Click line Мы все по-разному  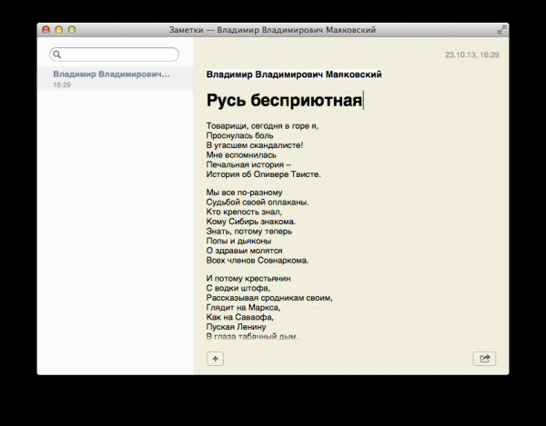coord(244,193)
